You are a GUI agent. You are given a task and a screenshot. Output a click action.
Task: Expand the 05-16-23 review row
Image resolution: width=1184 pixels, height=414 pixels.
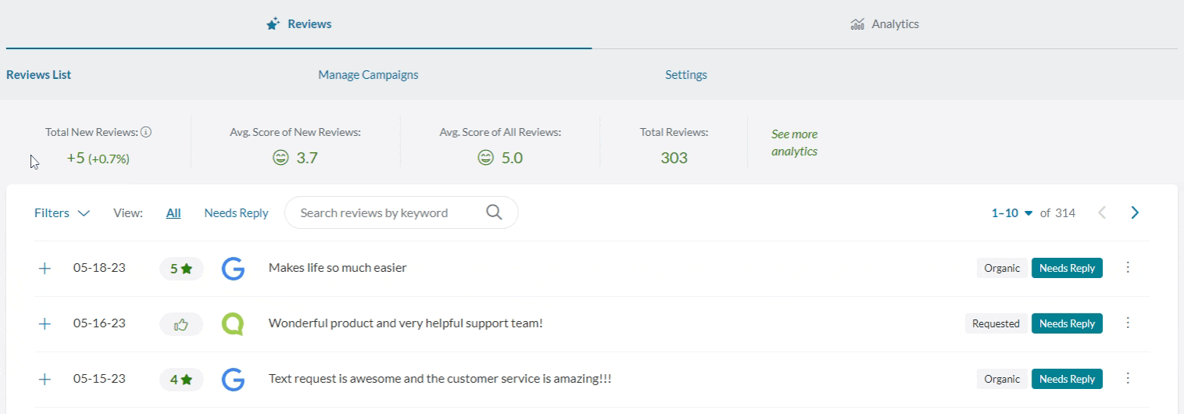(45, 324)
